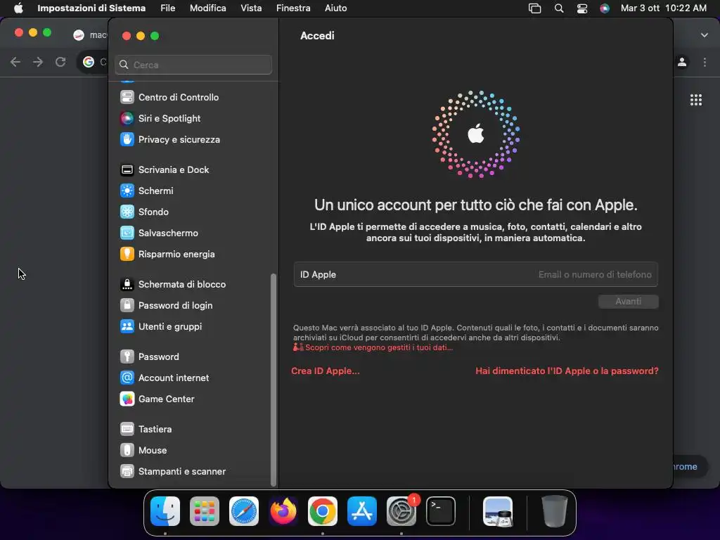
Task: Click the ID Apple email field
Action: [x=476, y=275]
